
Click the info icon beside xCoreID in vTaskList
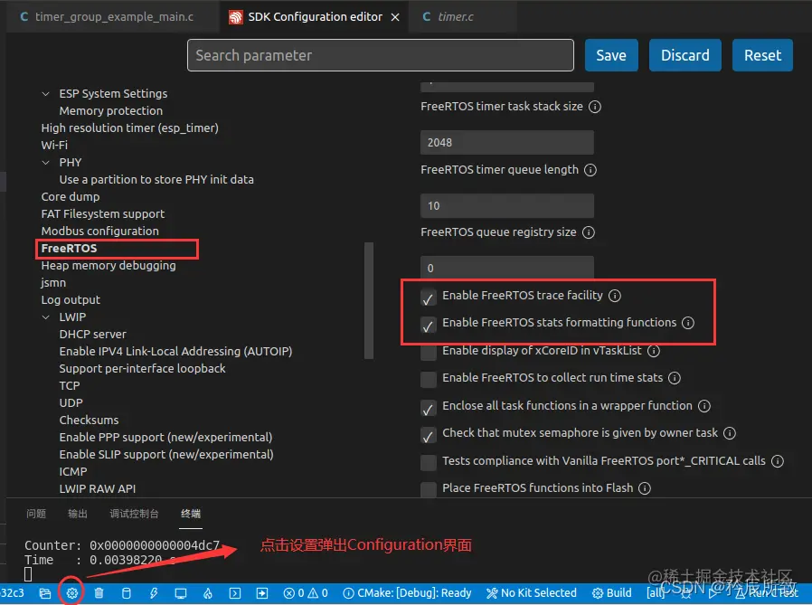[x=654, y=351]
